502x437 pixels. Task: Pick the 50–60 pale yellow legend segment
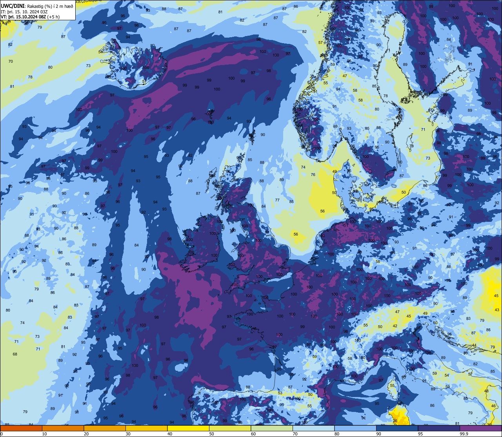coord(230,428)
